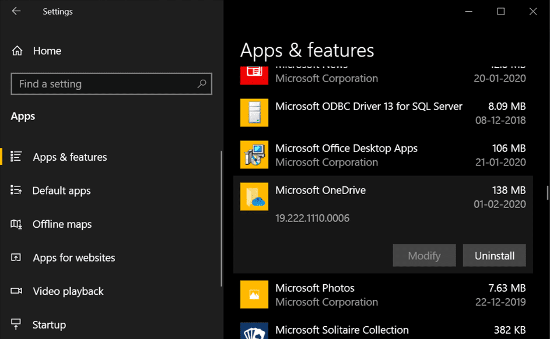Click the Apps & features page heading
Viewport: 550px width, 339px height.
(307, 51)
